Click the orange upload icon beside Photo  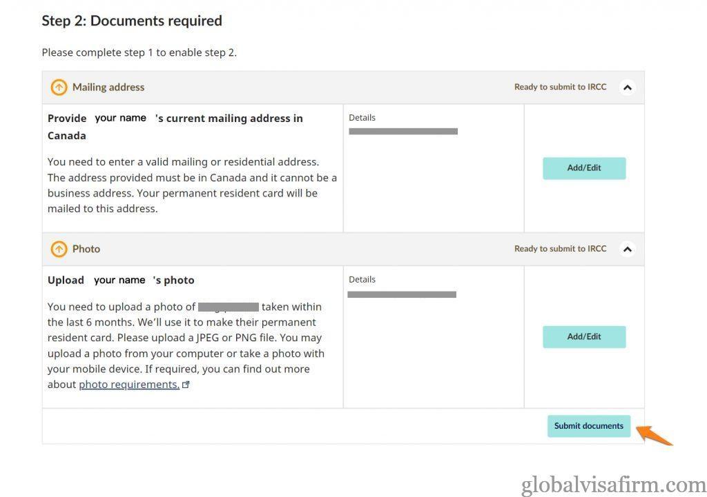[x=59, y=249]
